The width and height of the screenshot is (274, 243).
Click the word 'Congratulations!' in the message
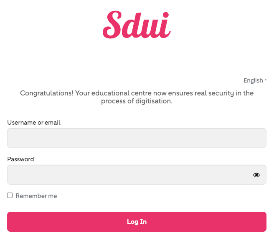pyautogui.click(x=46, y=93)
